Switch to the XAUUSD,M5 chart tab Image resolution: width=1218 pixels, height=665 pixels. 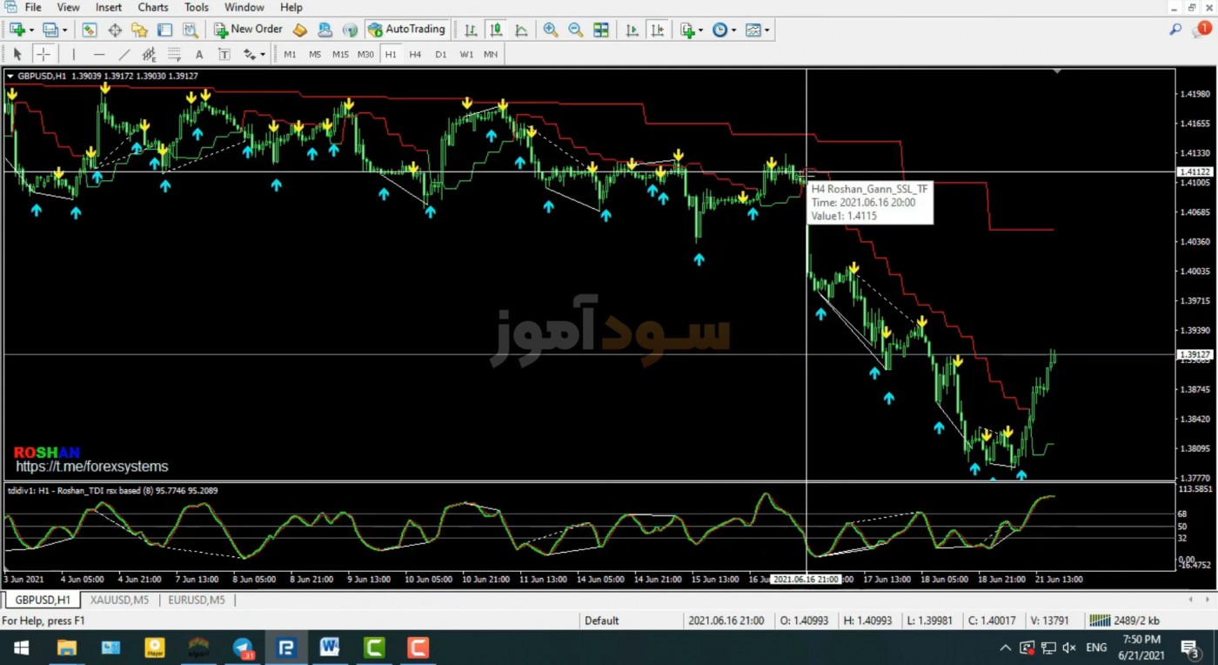[x=119, y=600]
